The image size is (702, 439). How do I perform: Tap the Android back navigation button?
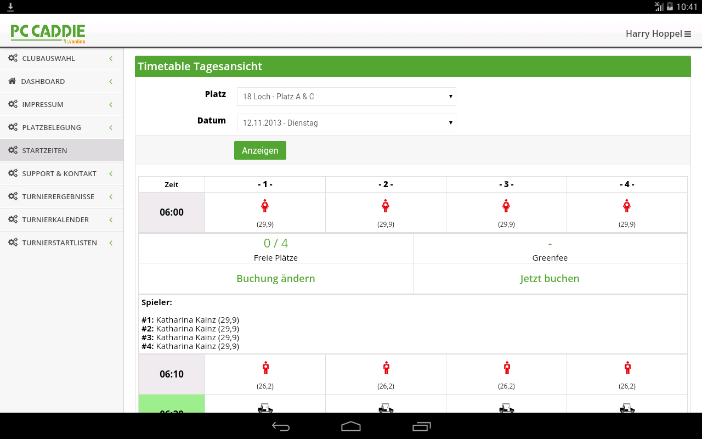281,426
